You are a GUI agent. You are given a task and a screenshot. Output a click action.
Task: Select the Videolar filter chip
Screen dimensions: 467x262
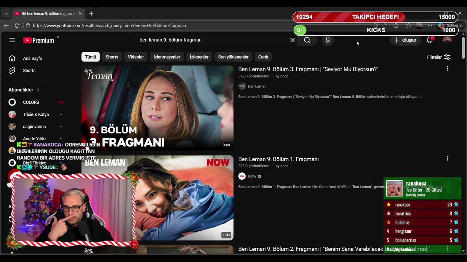point(136,57)
